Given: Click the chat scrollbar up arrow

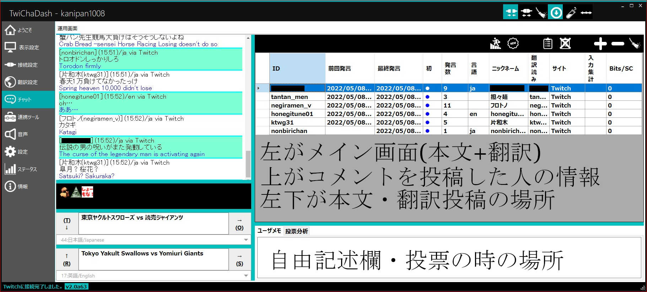Looking at the screenshot, I should click(248, 38).
